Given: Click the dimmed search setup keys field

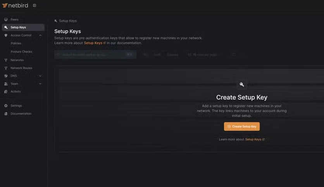Looking at the screenshot, I should point(95,54).
